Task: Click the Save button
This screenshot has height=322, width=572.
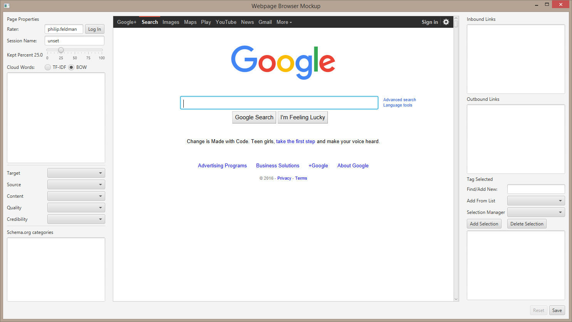Action: [557, 310]
